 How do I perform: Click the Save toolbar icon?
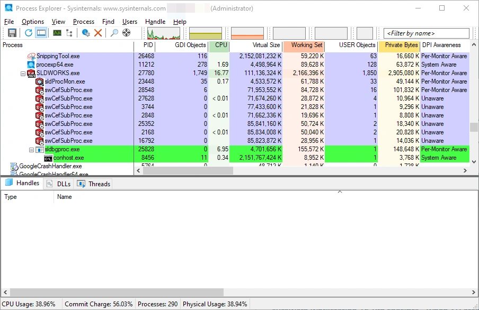click(12, 33)
